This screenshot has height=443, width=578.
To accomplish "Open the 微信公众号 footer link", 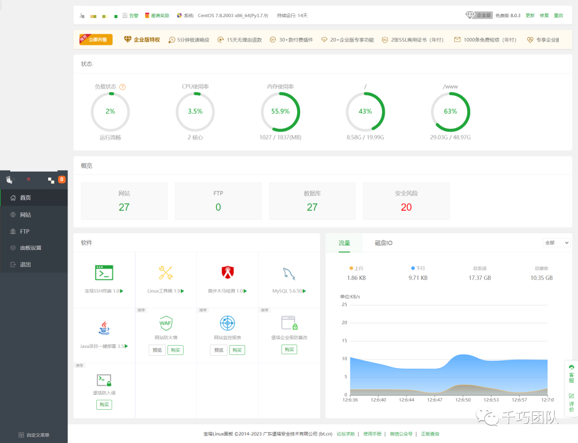I will click(401, 434).
